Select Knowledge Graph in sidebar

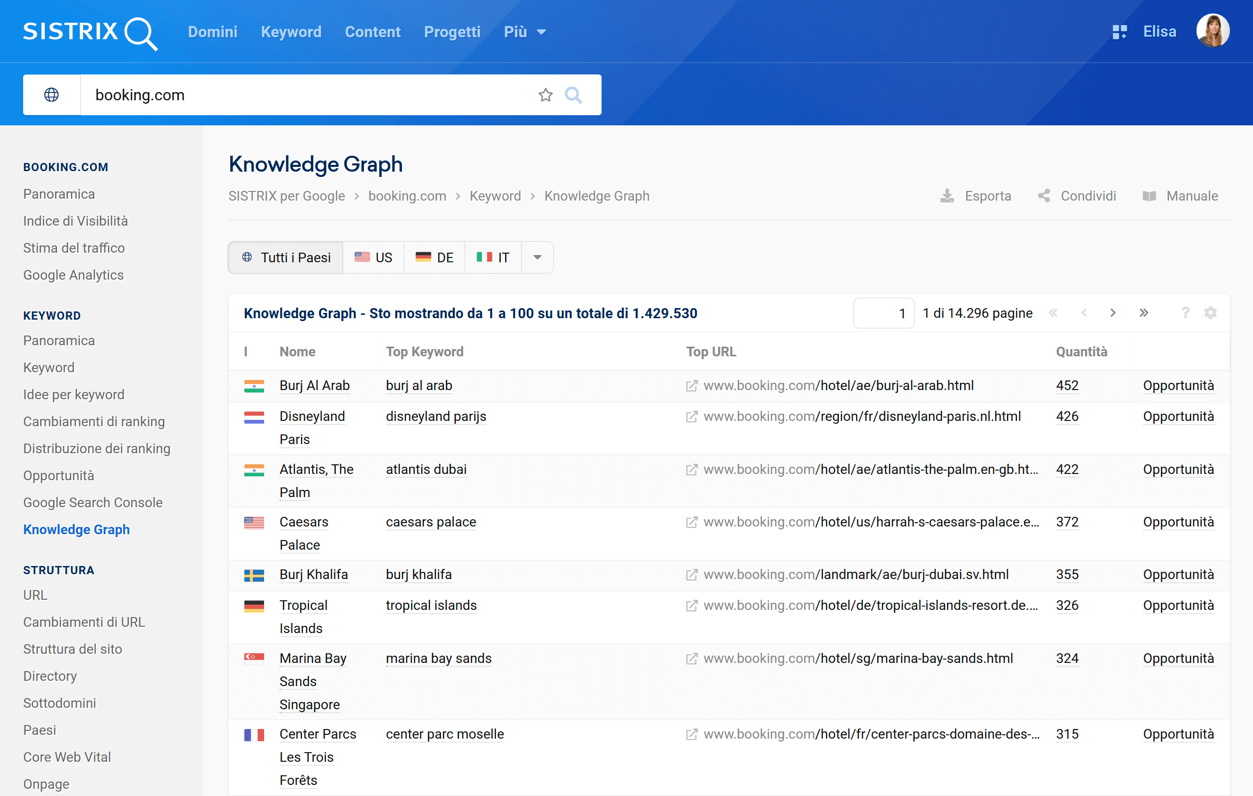pyautogui.click(x=77, y=529)
